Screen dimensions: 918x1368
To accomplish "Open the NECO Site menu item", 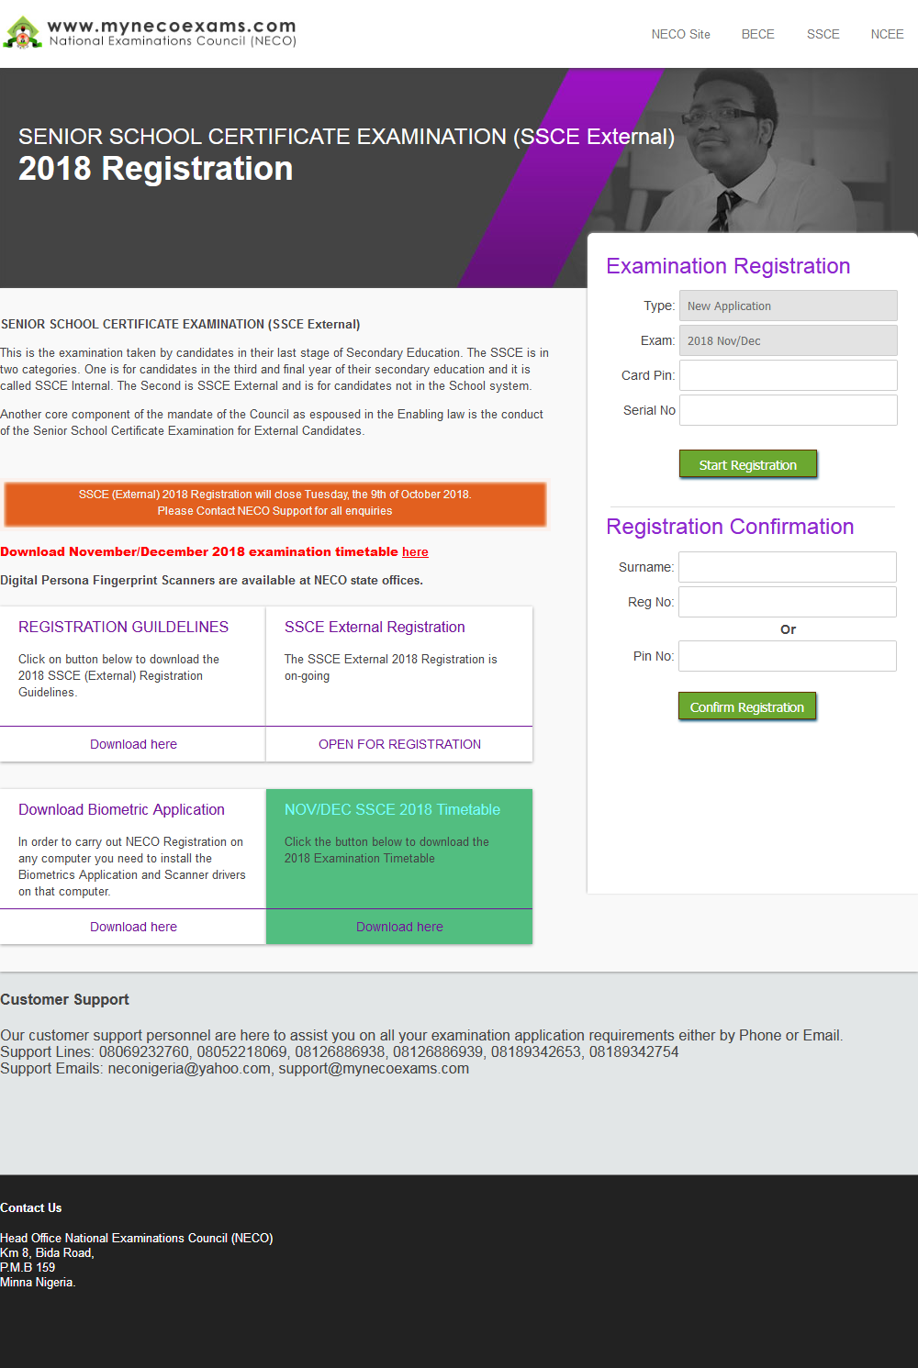I will [680, 34].
